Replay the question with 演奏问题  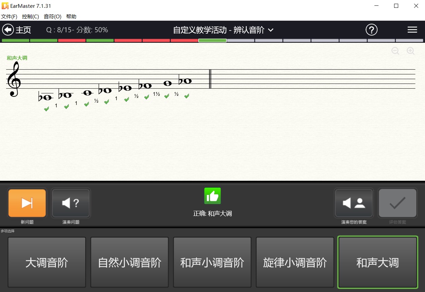click(x=71, y=203)
